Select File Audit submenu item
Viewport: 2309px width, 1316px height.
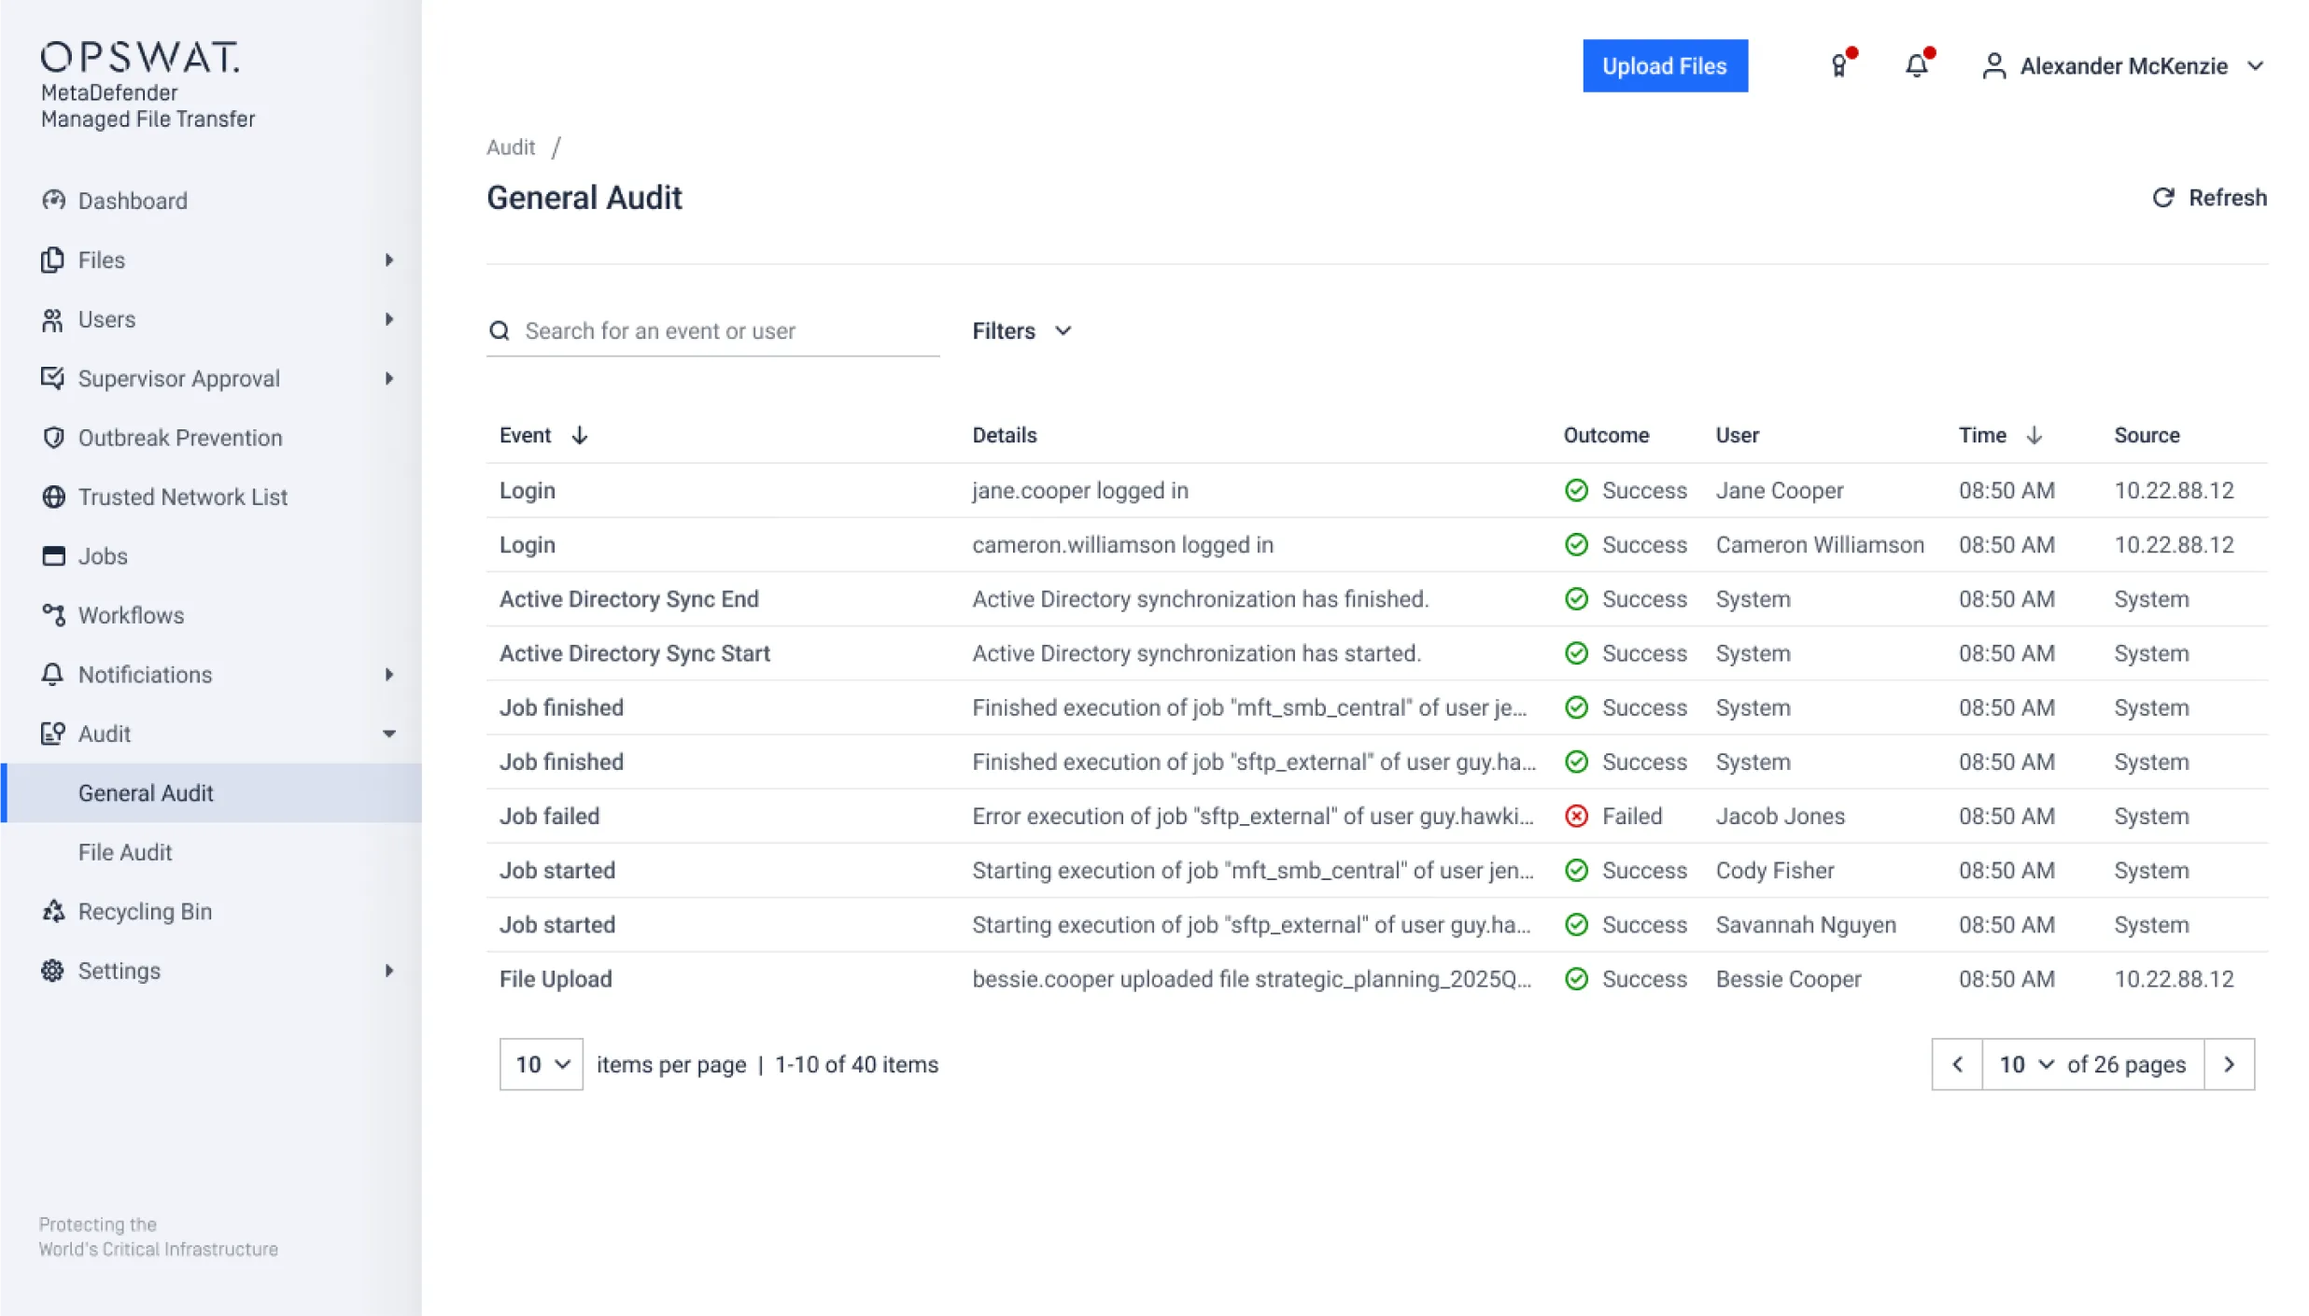click(x=125, y=852)
